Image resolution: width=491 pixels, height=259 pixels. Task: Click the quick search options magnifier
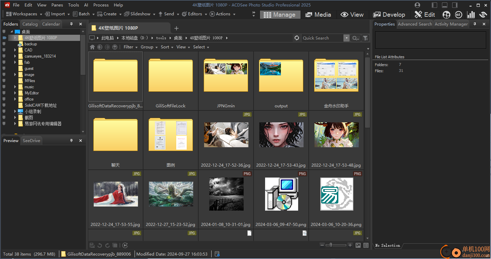coord(355,38)
